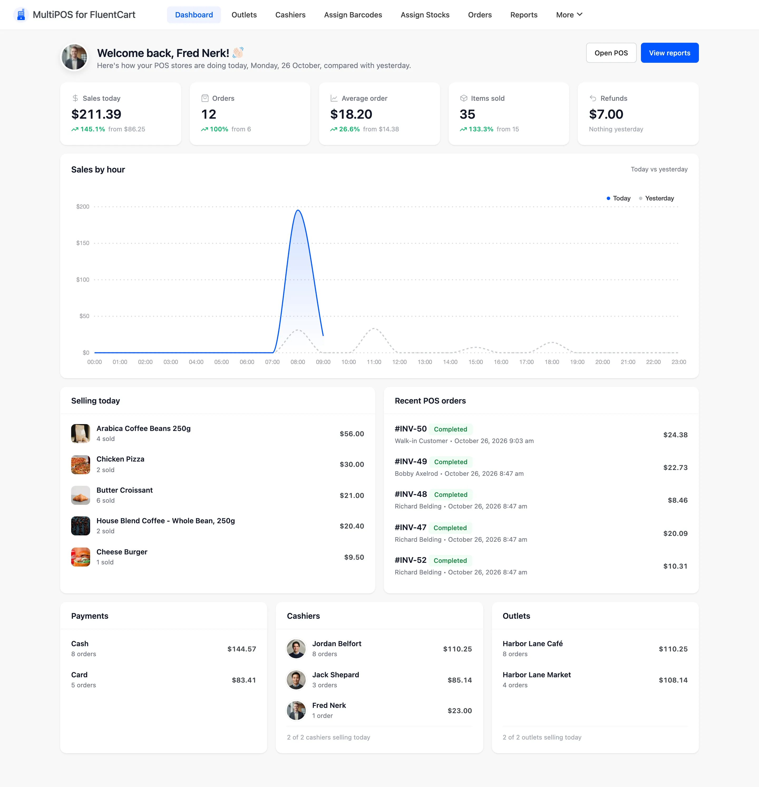This screenshot has width=759, height=787.
Task: Click the trend-up arrow next to 145.1%
Action: click(x=75, y=129)
